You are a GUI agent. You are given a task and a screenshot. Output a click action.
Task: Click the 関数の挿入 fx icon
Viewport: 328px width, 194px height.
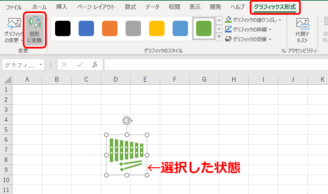point(95,65)
